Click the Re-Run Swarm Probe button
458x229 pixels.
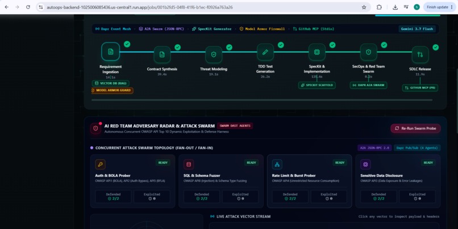(x=415, y=128)
